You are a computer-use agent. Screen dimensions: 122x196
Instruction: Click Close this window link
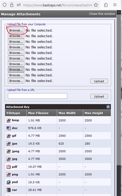102,14
